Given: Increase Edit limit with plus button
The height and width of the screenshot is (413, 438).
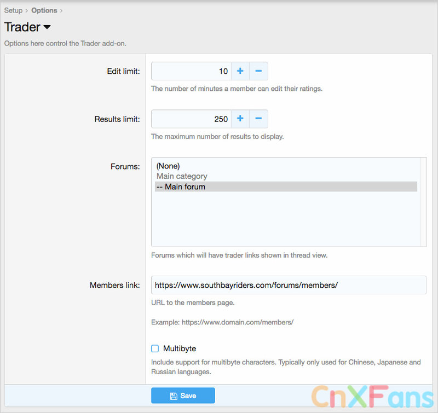Looking at the screenshot, I should pyautogui.click(x=240, y=71).
